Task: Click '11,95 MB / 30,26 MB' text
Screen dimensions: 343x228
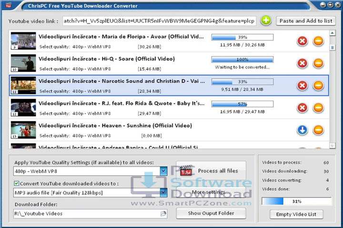Action: (x=242, y=45)
